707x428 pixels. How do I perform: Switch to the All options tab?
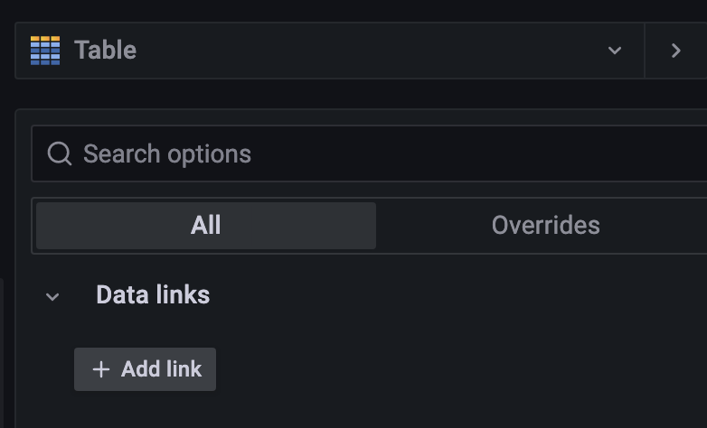click(x=206, y=225)
